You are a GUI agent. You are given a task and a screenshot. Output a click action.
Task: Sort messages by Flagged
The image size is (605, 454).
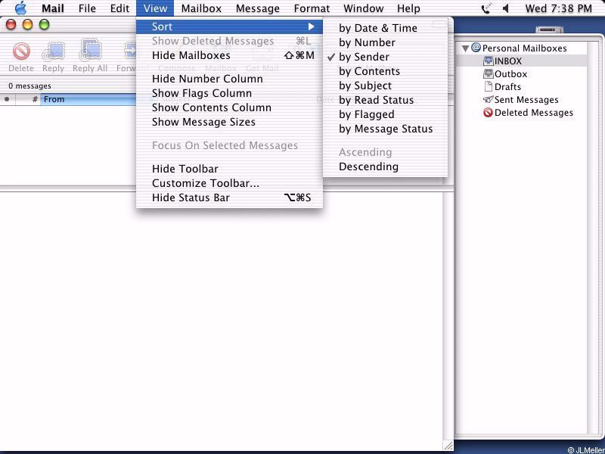tap(385, 115)
